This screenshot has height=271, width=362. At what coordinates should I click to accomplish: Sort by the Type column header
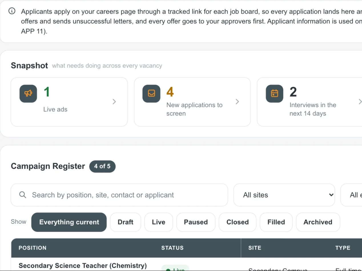343,248
